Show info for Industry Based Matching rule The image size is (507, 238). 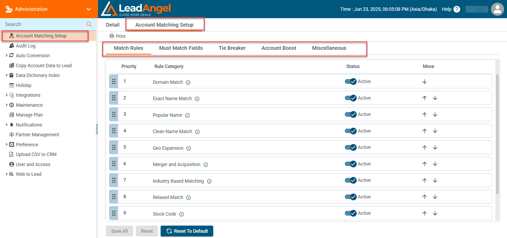[x=209, y=181]
